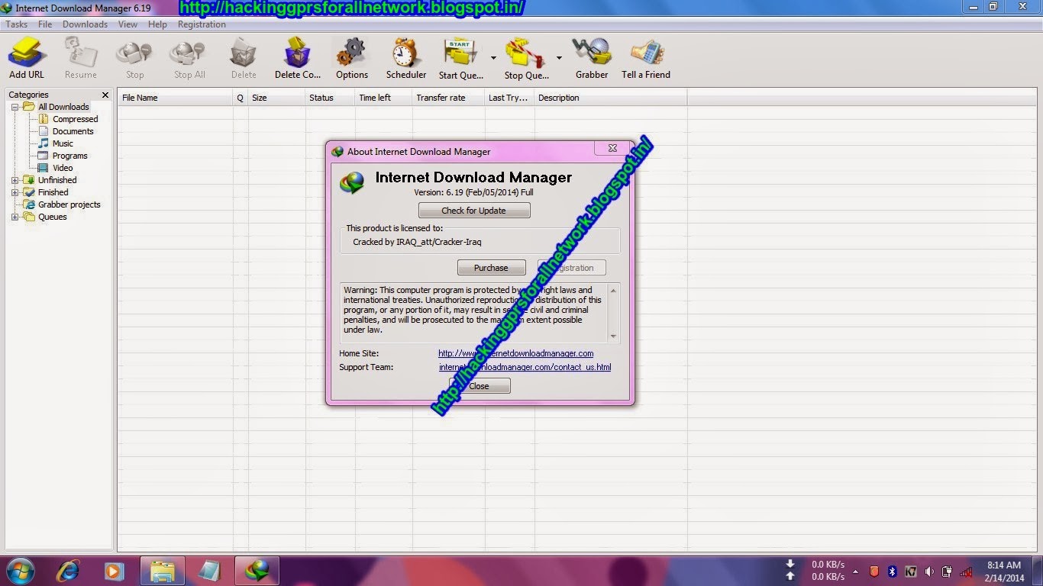Sort by File Name column header
1043x586 pixels.
[175, 98]
